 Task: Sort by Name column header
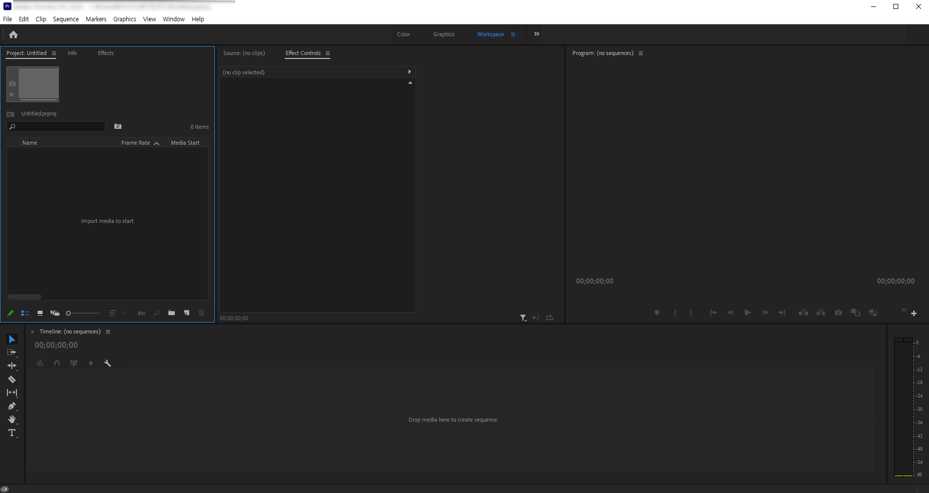coord(30,143)
